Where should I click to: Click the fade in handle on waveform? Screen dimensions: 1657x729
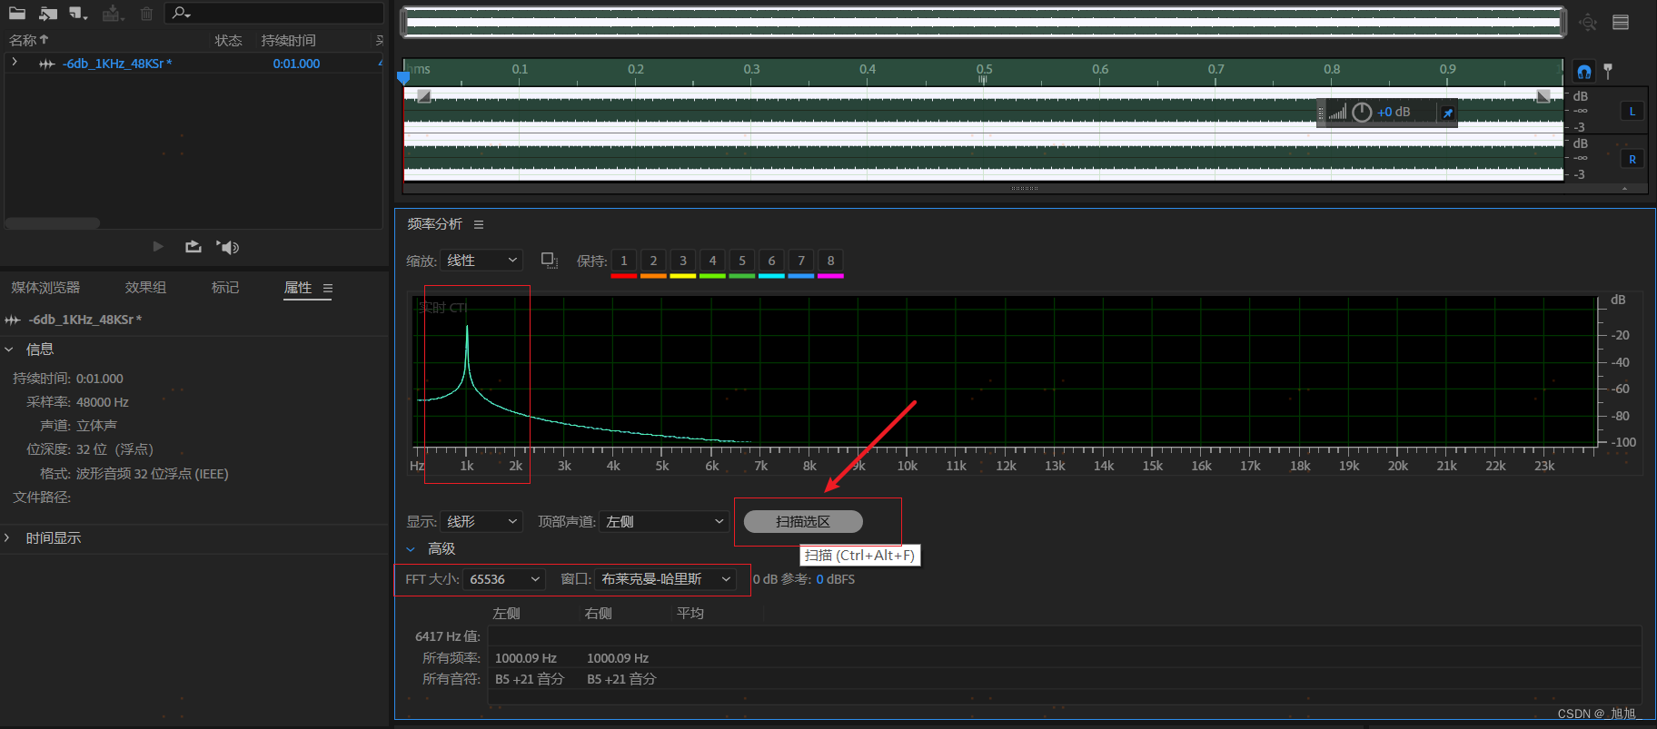pyautogui.click(x=423, y=96)
